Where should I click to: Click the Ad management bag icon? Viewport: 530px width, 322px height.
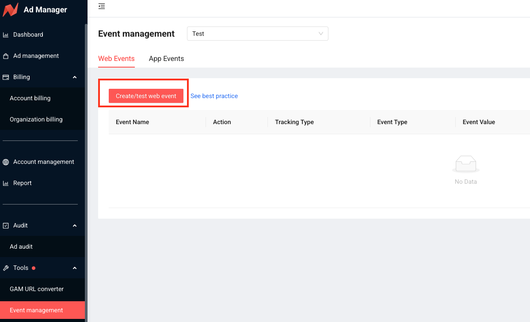(6, 56)
